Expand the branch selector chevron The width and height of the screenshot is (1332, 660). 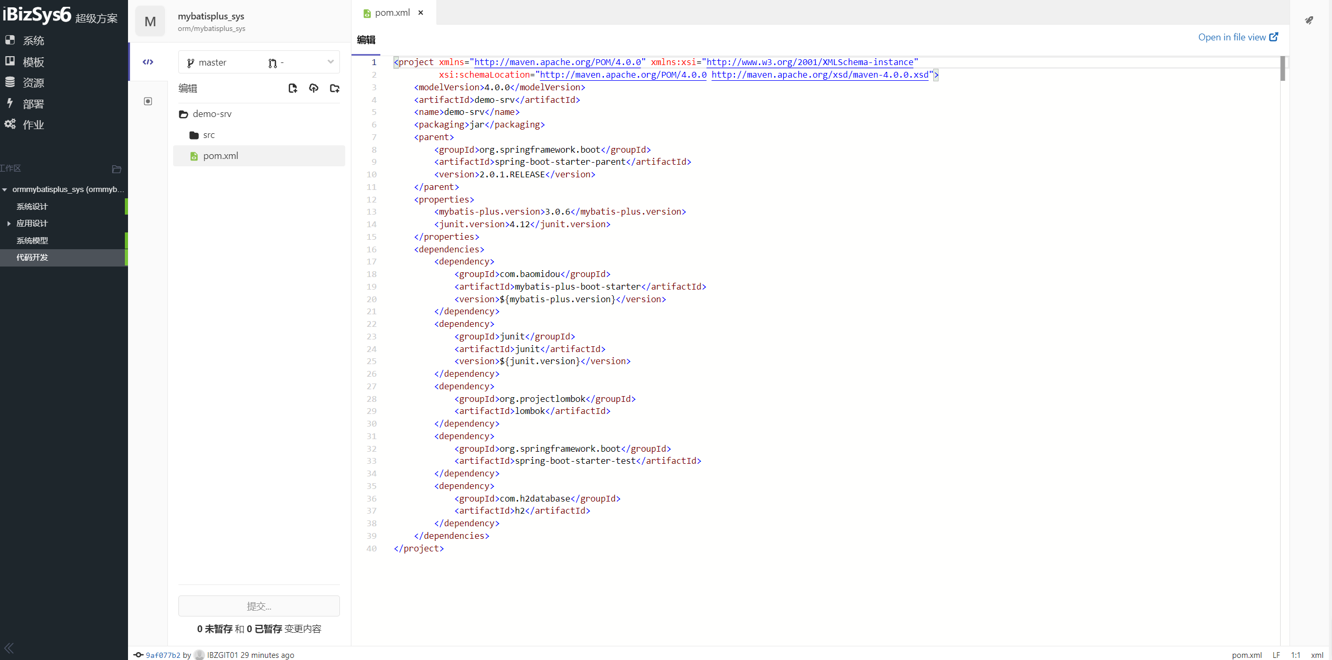pos(331,62)
